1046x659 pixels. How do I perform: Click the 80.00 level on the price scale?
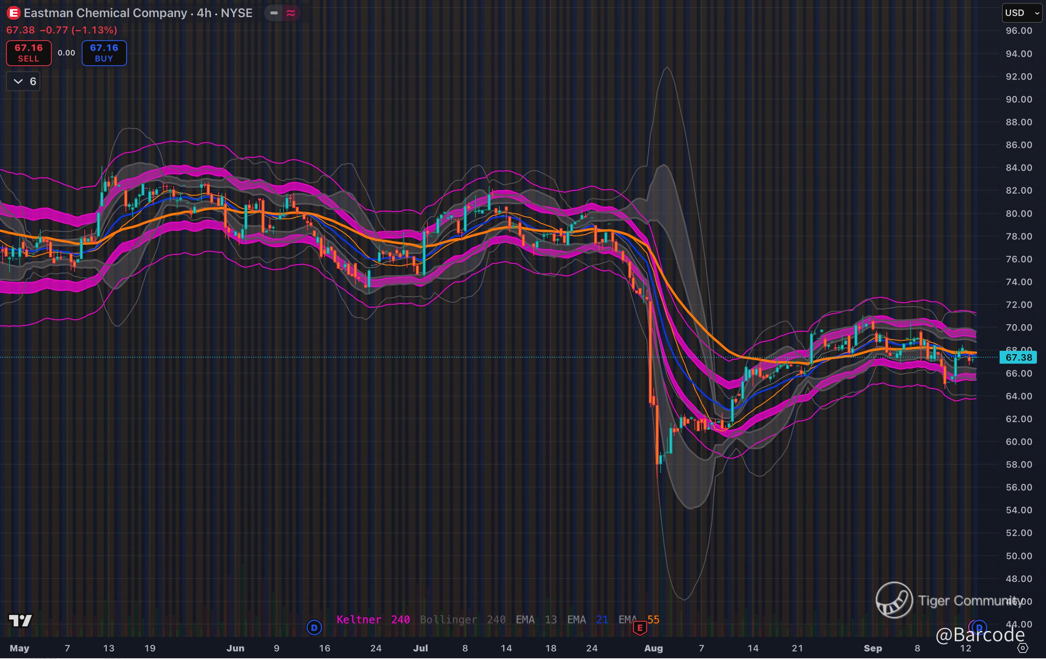1019,213
